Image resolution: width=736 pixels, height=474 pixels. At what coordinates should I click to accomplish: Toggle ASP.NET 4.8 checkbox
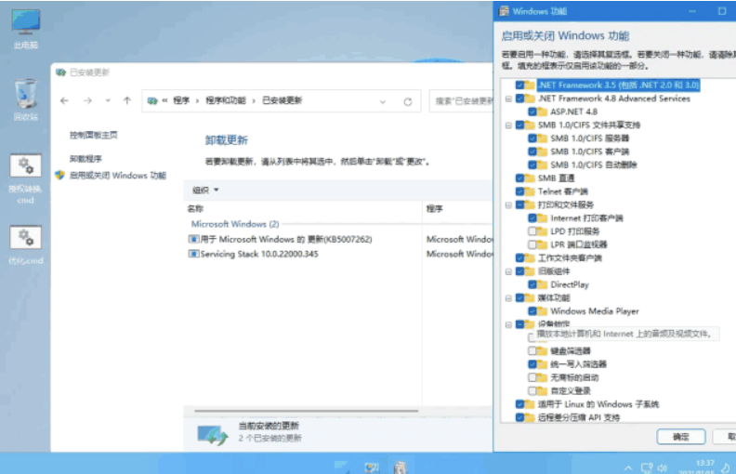532,112
